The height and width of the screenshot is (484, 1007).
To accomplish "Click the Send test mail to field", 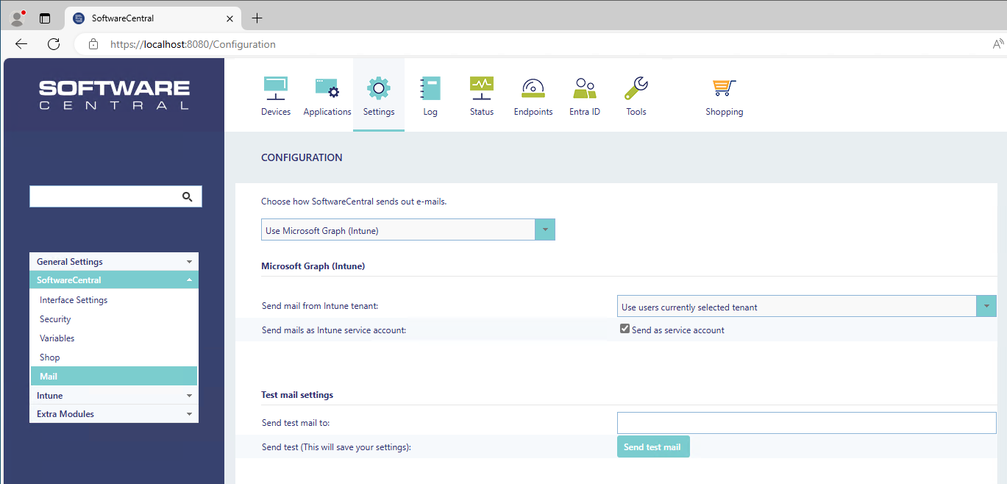I will 805,423.
